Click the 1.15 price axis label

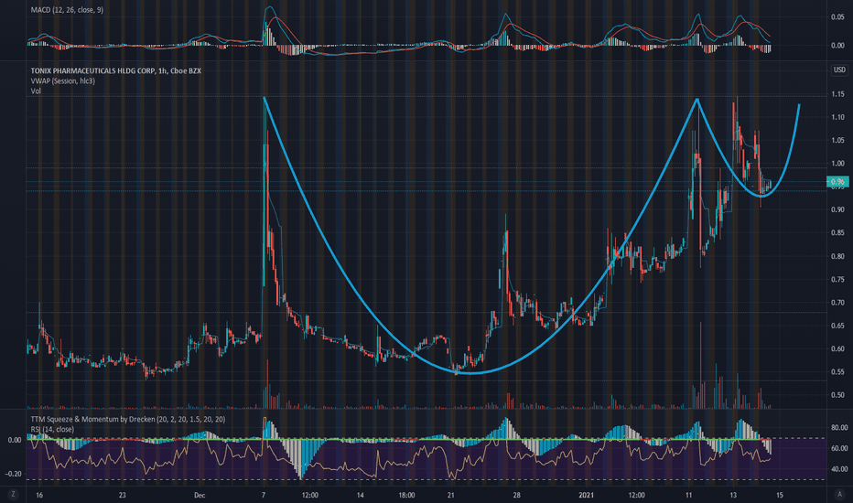click(x=837, y=94)
